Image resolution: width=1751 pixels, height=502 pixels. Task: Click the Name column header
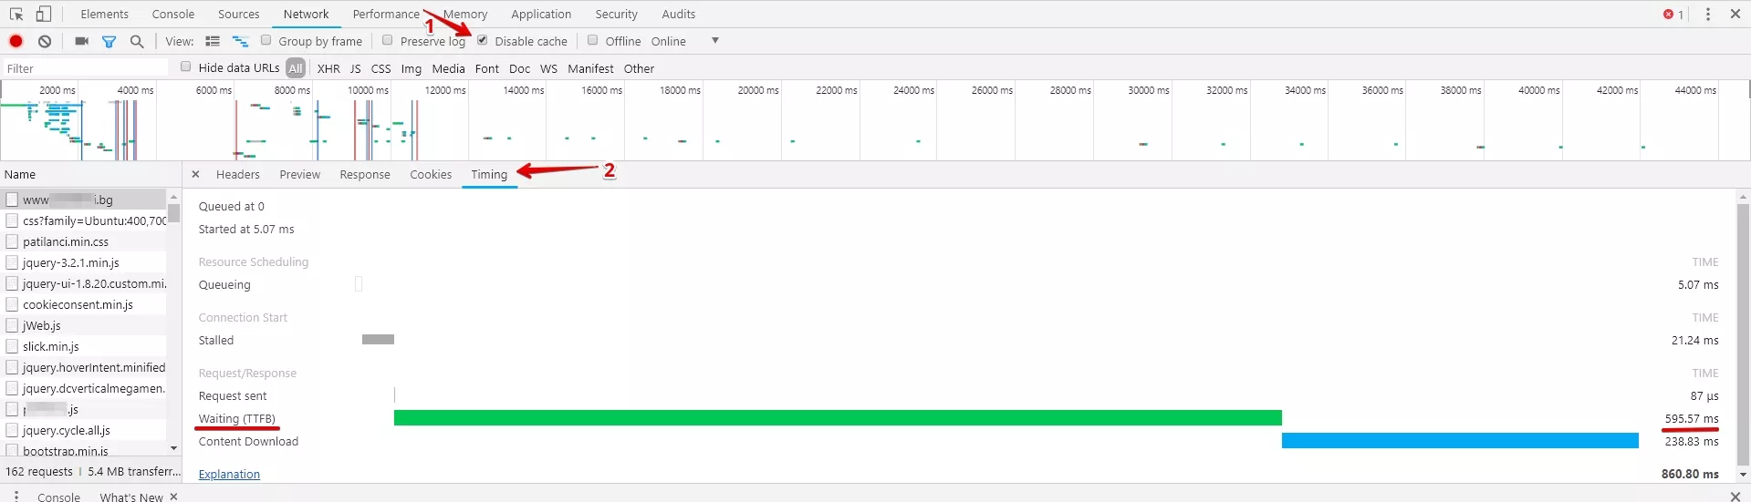[90, 174]
